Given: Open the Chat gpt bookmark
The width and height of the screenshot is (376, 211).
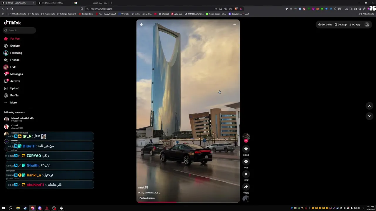Looking at the screenshot, I should (x=164, y=14).
